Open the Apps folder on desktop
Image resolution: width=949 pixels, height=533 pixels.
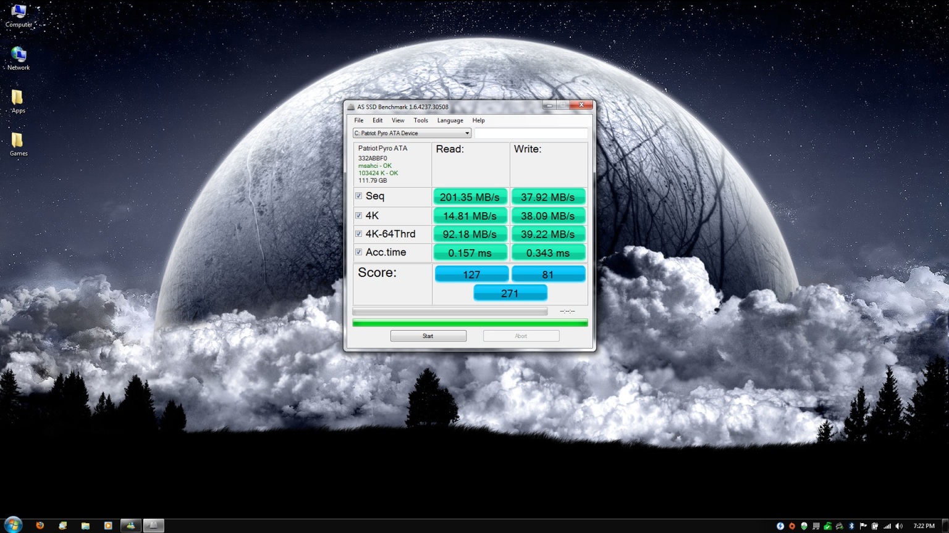pyautogui.click(x=18, y=102)
